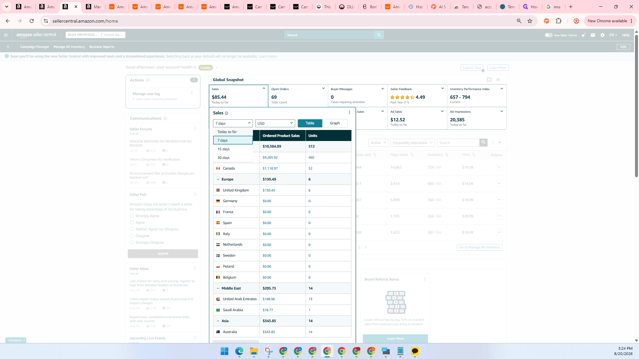Image resolution: width=639 pixels, height=359 pixels.
Task: Choose Today so far option
Action: coord(233,132)
